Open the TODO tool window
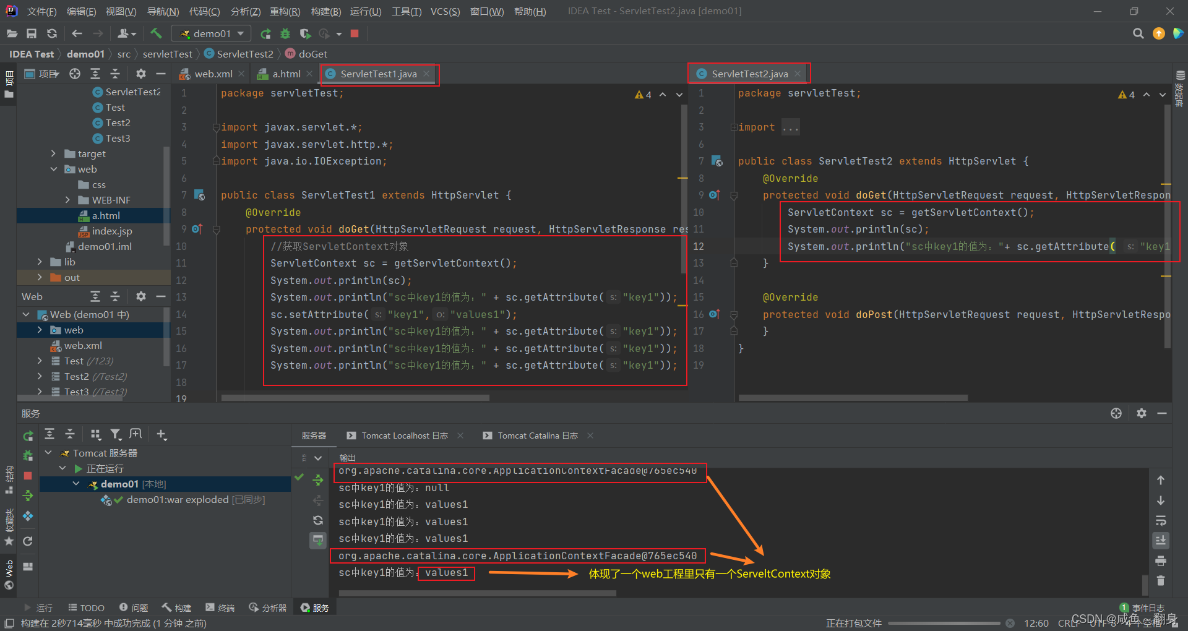The width and height of the screenshot is (1188, 631). tap(86, 607)
